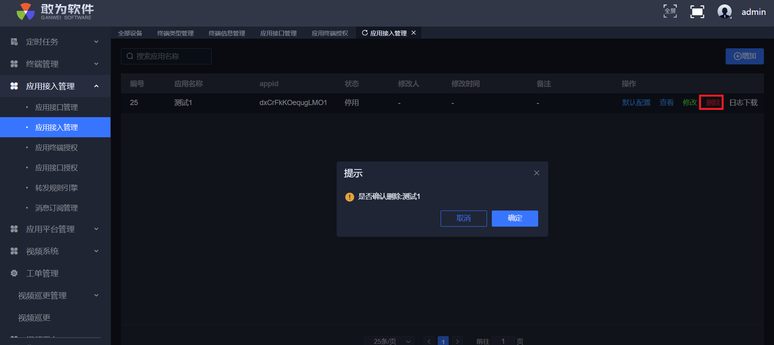Viewport: 774px width, 345px height.
Task: Click the fullscreen 全屏 icon
Action: point(670,12)
